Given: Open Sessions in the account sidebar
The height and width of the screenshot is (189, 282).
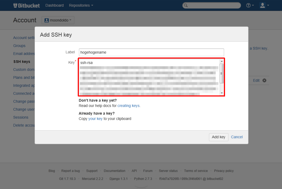Looking at the screenshot, I should tap(21, 117).
